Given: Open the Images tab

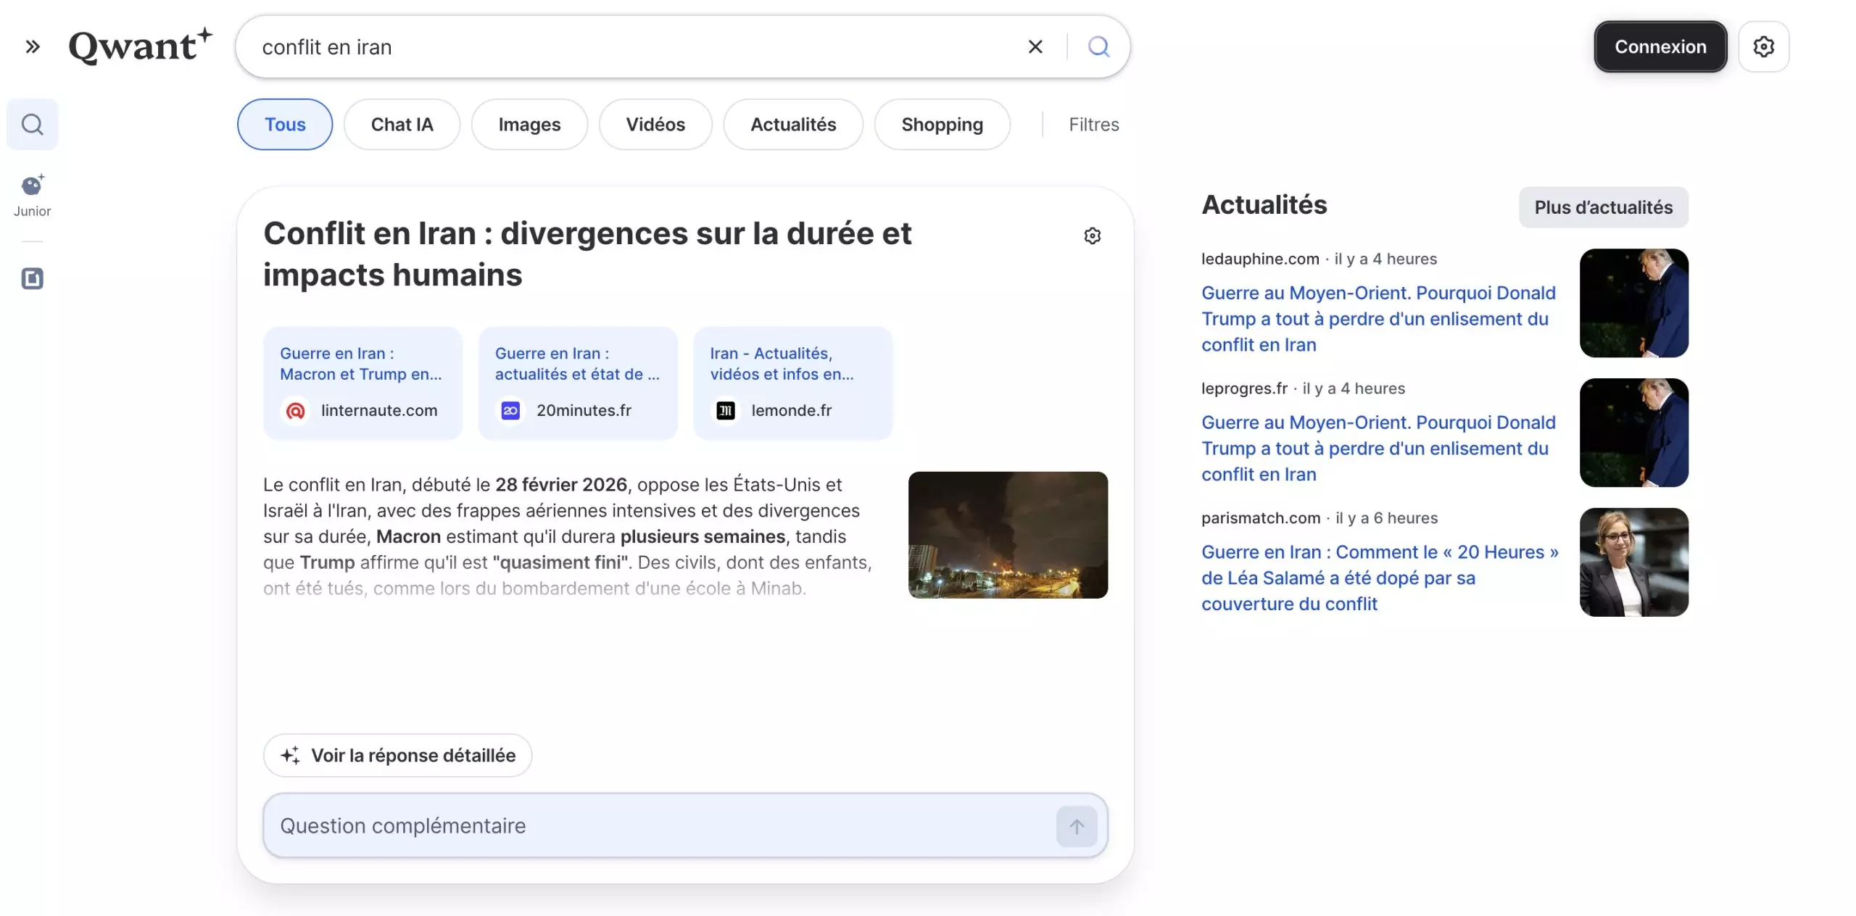Looking at the screenshot, I should click(x=529, y=125).
